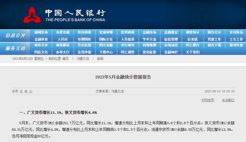The image size is (246, 142).
Task: Click the 政策解读 menu entry
Action: [x=63, y=45]
